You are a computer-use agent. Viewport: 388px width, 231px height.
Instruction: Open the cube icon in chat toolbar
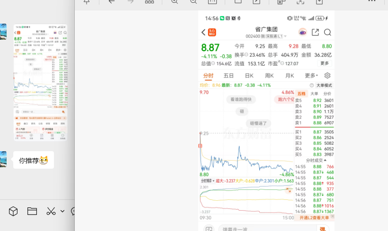pos(13,211)
